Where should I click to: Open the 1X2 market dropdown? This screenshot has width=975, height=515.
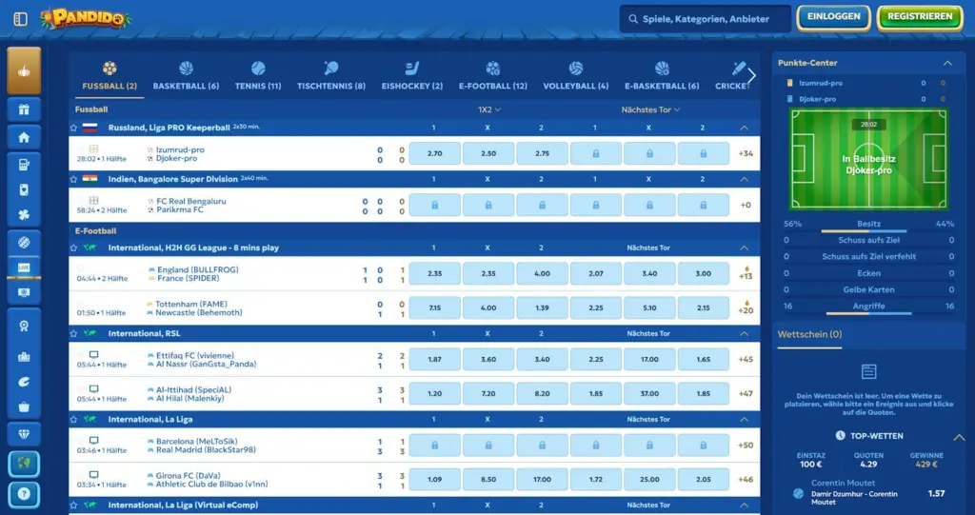(x=489, y=109)
